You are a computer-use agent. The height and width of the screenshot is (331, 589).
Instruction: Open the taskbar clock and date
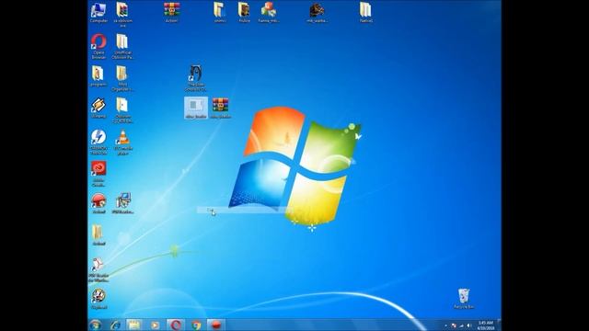[485, 325]
